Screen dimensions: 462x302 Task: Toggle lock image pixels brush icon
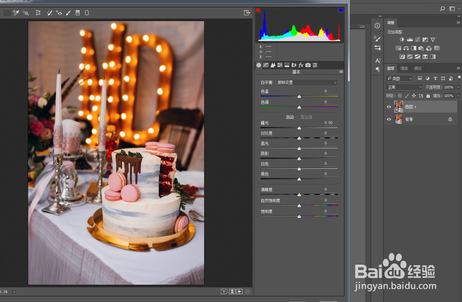[407, 96]
